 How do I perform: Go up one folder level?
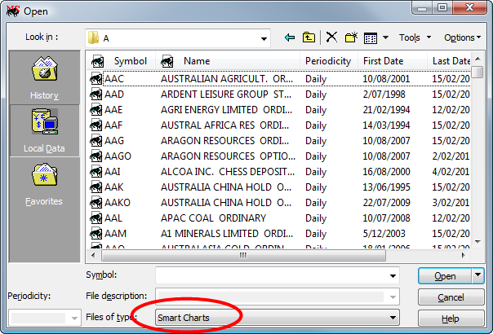tap(309, 37)
